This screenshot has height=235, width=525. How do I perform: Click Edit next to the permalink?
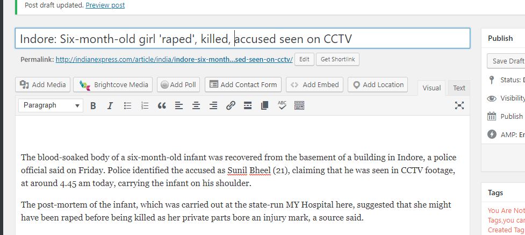click(x=304, y=59)
